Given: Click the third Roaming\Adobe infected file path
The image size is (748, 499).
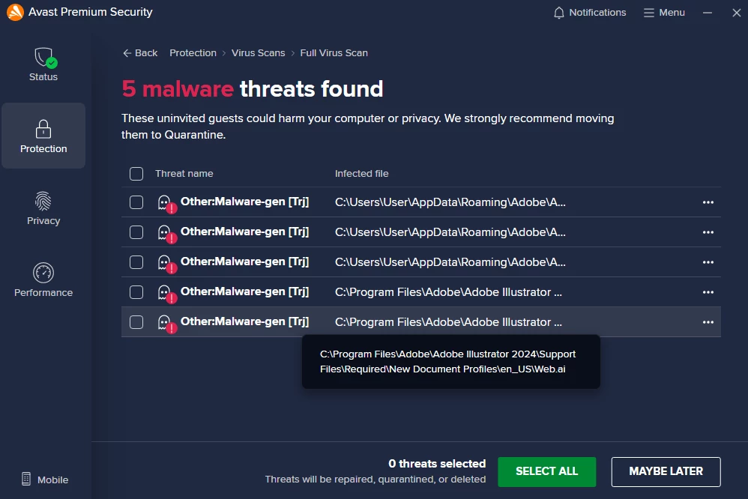Looking at the screenshot, I should 450,262.
